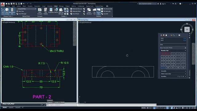This screenshot has width=197, height=111.
Task: Expand the Viewport Tools panel
Action: (8, 16)
